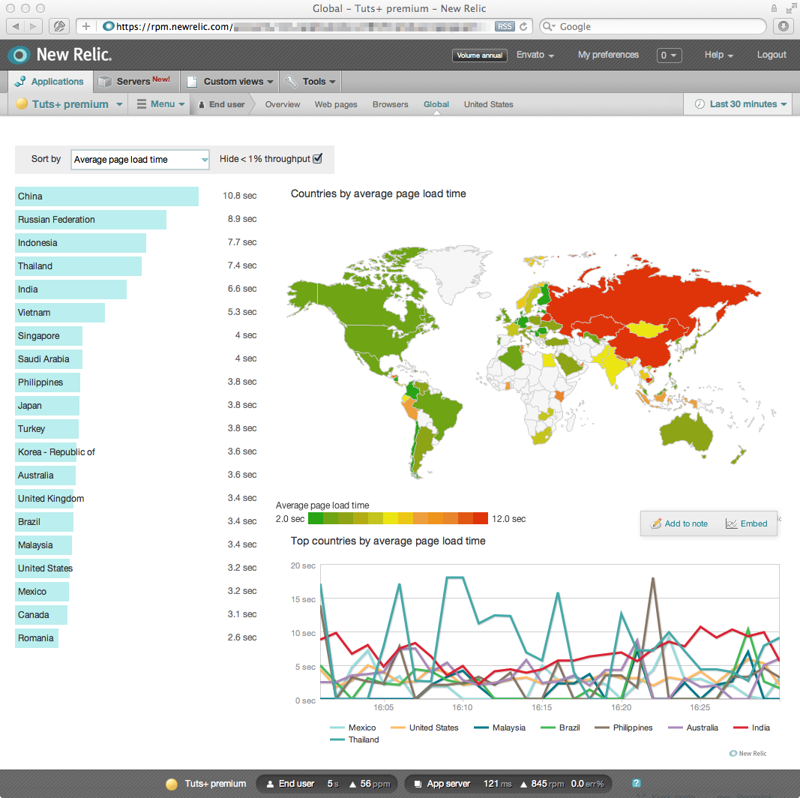This screenshot has width=800, height=798.
Task: Click the browser share/edit toolbar icon
Action: 59,26
